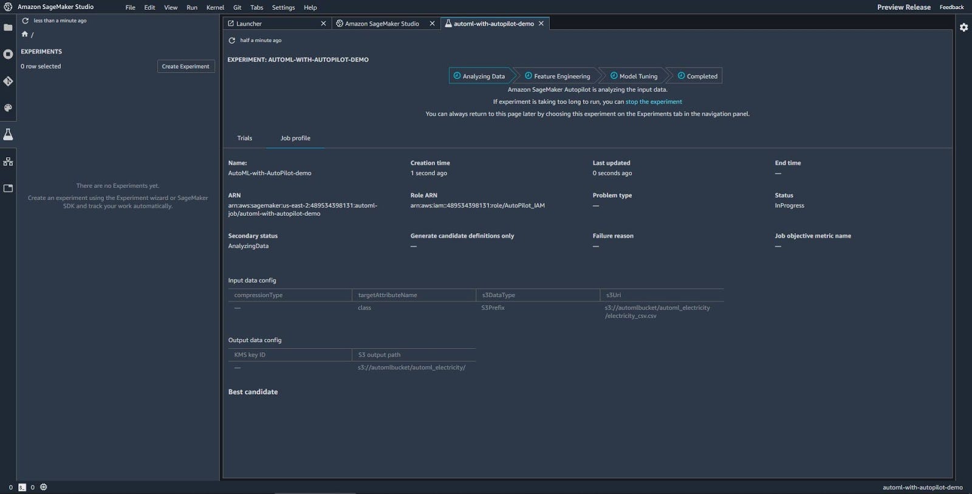
Task: Select the Job profile tab
Action: click(x=295, y=138)
